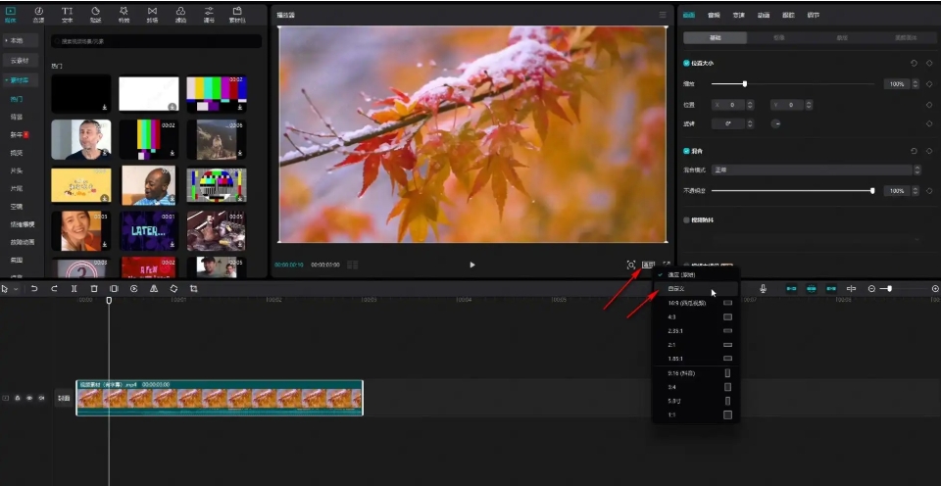Select the 9:16 aspect ratio option
The image size is (941, 486).
682,373
